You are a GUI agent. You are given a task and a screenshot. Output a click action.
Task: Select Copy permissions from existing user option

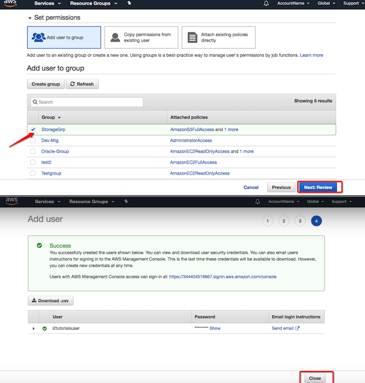pyautogui.click(x=141, y=37)
